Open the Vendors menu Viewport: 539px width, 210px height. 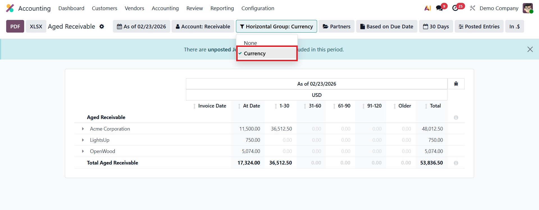coord(135,8)
